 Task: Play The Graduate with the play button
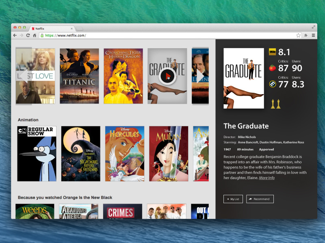(x=167, y=76)
